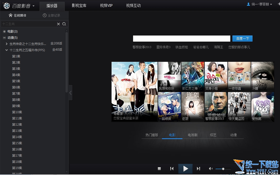
Task: Select the 电视剧 category tab
Action: 193,135
